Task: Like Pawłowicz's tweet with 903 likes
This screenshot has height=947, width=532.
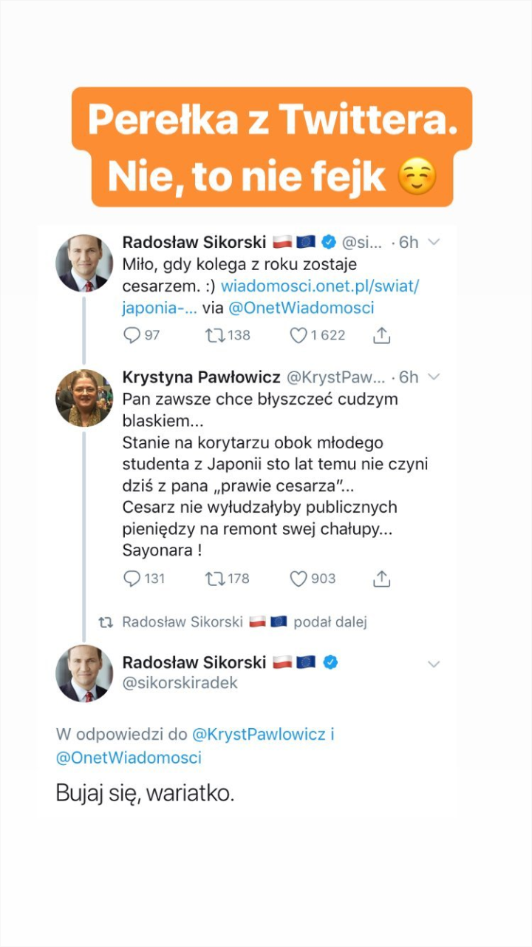Action: [x=299, y=579]
